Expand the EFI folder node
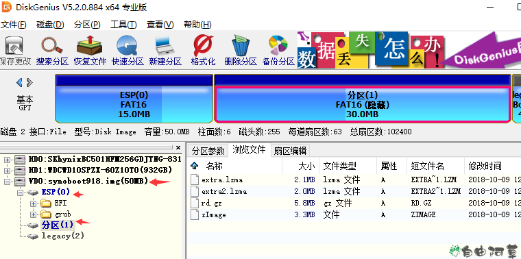This screenshot has height=259, width=521. [33, 203]
